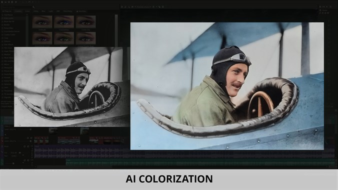Click the first icon on the preview toolbar
This screenshot has height=190, width=338.
pyautogui.click(x=122, y=7)
